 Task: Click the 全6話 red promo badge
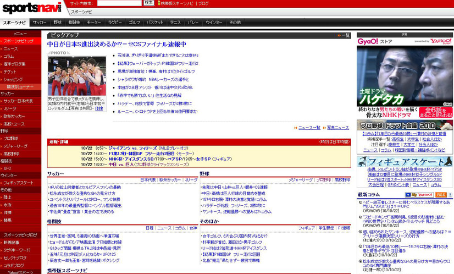(x=435, y=112)
